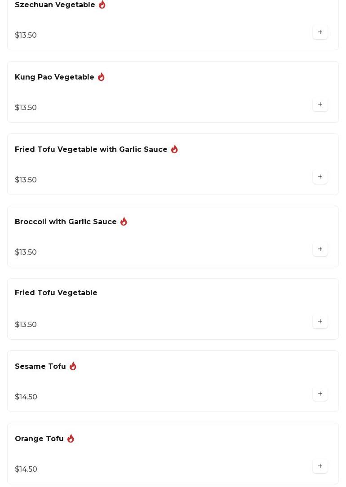This screenshot has height=487, width=346.
Task: Add Szechuan Vegetable to the order
Action: pos(320,32)
